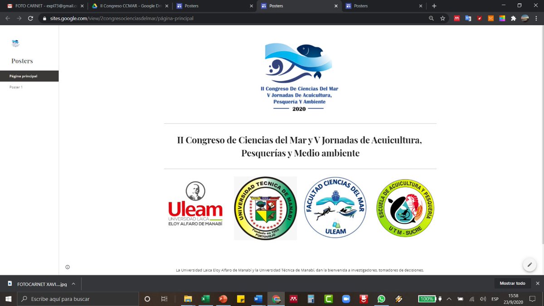The width and height of the screenshot is (544, 306).
Task: Open the multicolor squares extension
Action: [502, 19]
